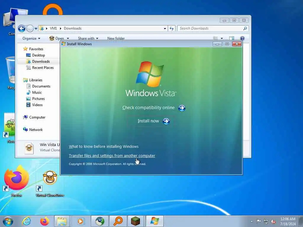Select Computer in the navigation pane

pyautogui.click(x=37, y=117)
